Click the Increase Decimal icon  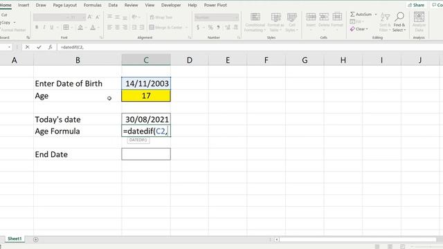click(x=228, y=28)
